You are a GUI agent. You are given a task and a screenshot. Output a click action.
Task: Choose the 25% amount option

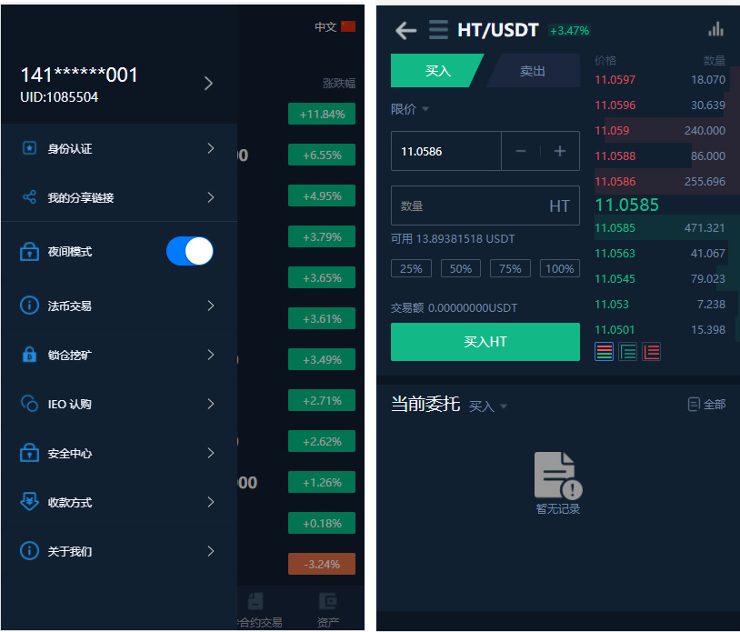pos(411,268)
